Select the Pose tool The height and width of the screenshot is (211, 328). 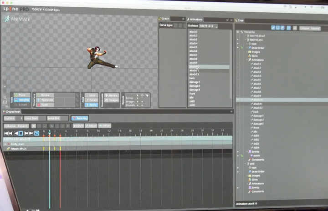(22, 95)
